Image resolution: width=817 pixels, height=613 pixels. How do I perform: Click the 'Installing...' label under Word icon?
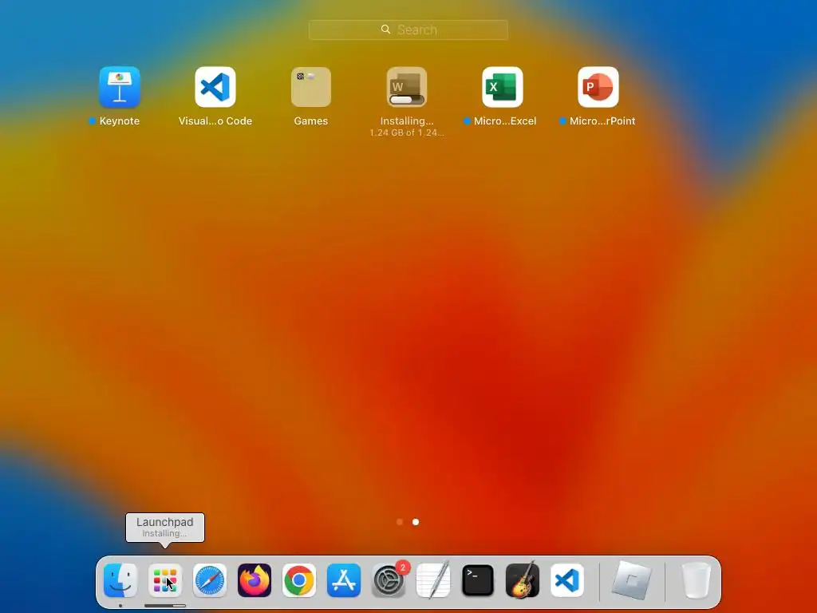(x=407, y=121)
